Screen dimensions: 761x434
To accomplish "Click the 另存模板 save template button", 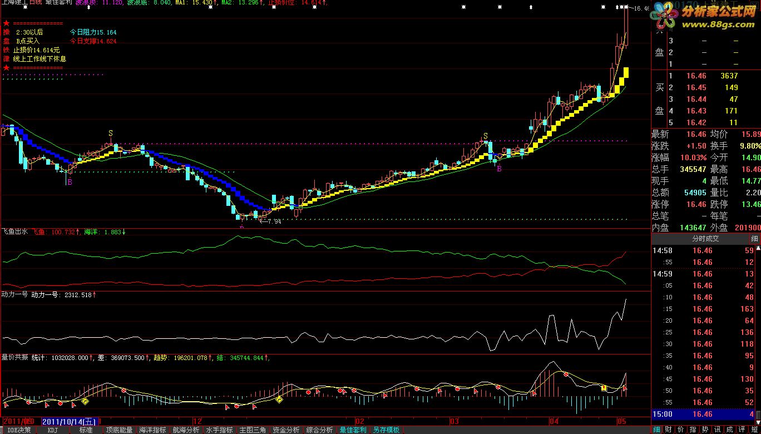I will pos(387,430).
